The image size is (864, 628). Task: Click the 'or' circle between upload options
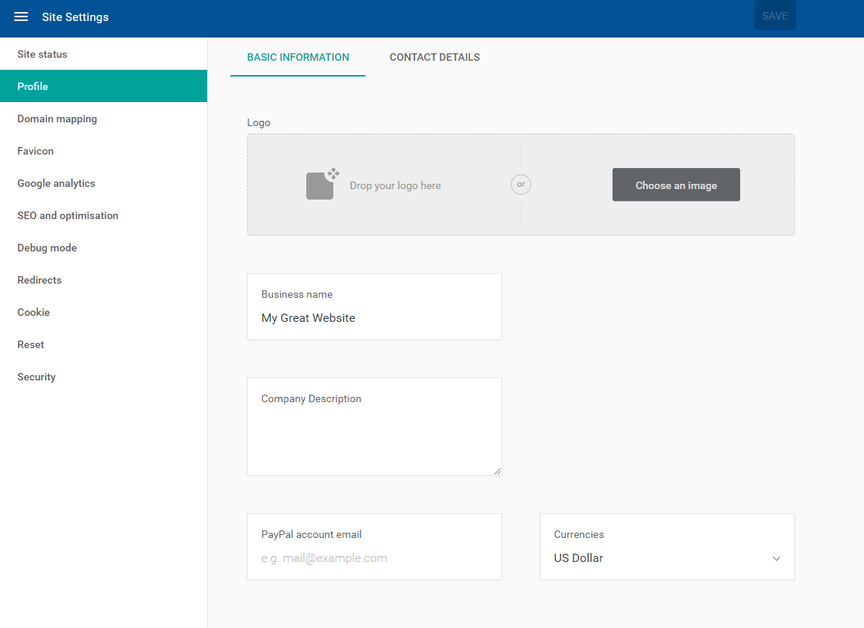[520, 184]
